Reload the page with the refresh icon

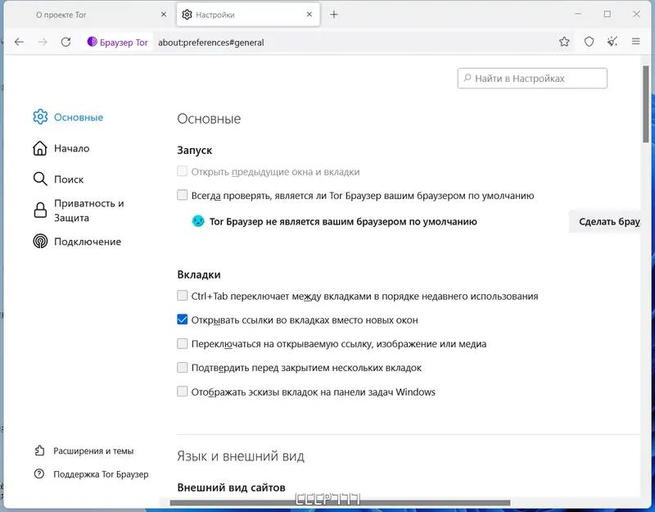[x=65, y=42]
